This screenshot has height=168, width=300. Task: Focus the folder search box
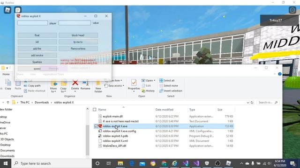tap(268, 103)
